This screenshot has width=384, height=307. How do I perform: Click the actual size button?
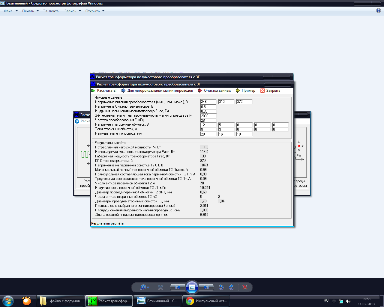(160, 287)
